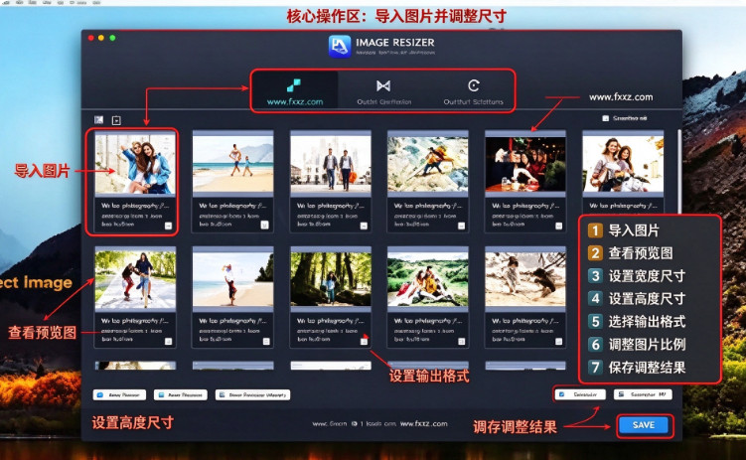Viewport: 746px width, 460px height.
Task: Click the import file icon above the thumbnails
Action: coord(116,120)
